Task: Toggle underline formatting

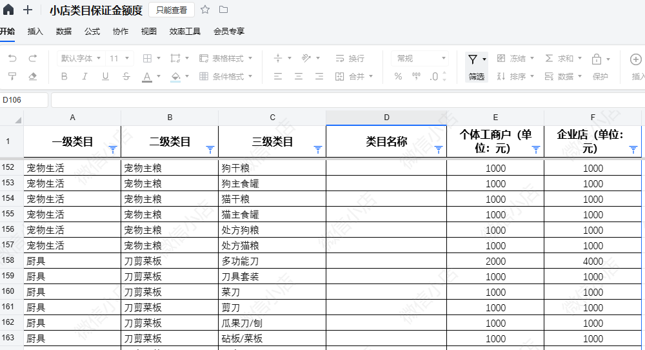Action: (105, 76)
